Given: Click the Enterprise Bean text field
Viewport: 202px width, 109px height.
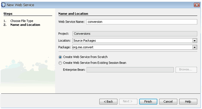Looking at the screenshot, I should pos(130,70).
